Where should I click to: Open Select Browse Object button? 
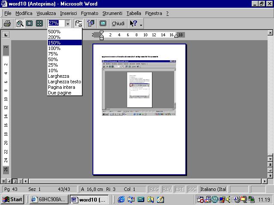click(270, 170)
